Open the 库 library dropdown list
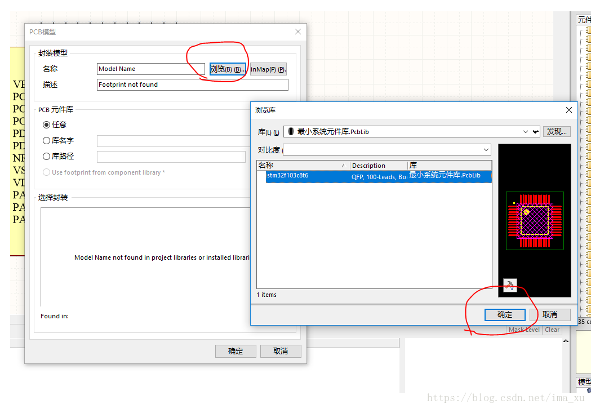Viewport: 591px width, 409px height. point(534,131)
